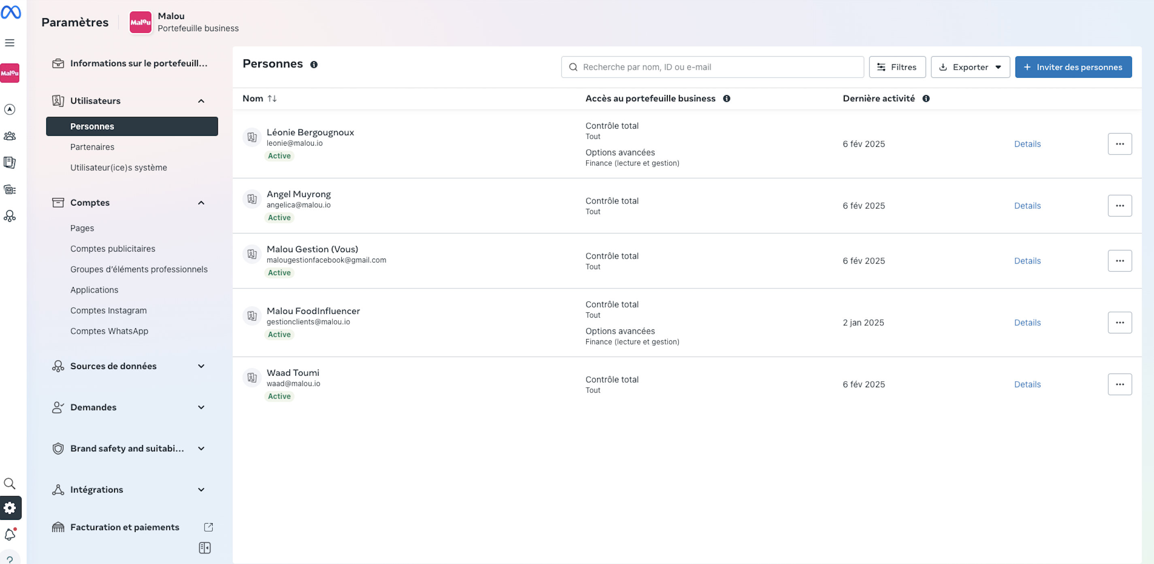Open more options for Léonie Bergougnoux
The image size is (1154, 564).
point(1120,144)
